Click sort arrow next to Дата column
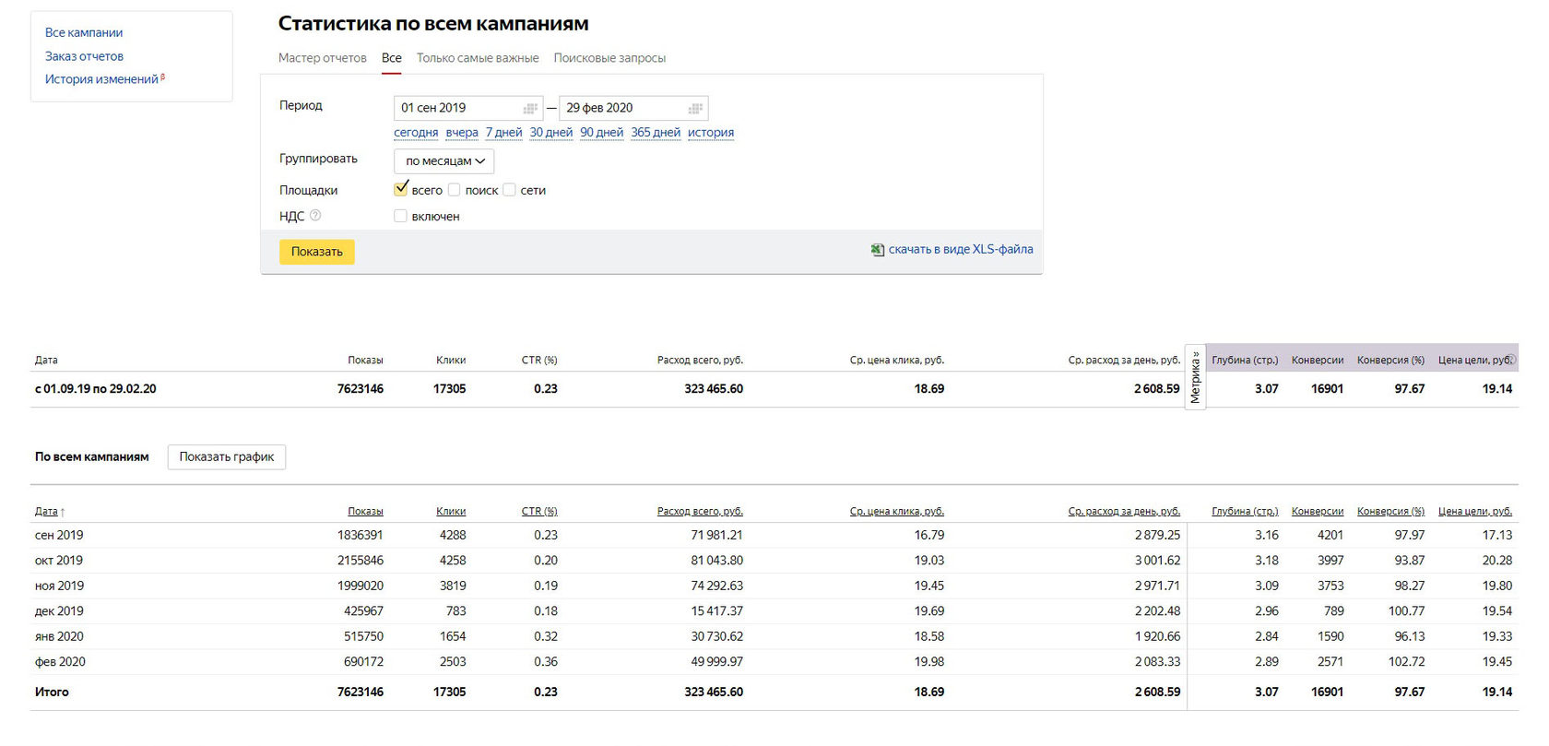Screen dimensions: 1549x746 pos(63,512)
